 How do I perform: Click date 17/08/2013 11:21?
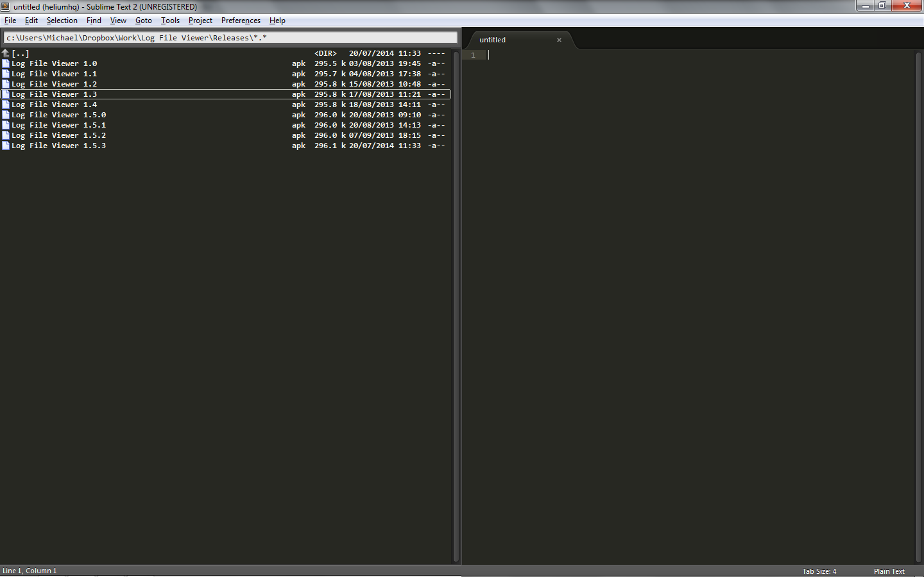coord(385,94)
